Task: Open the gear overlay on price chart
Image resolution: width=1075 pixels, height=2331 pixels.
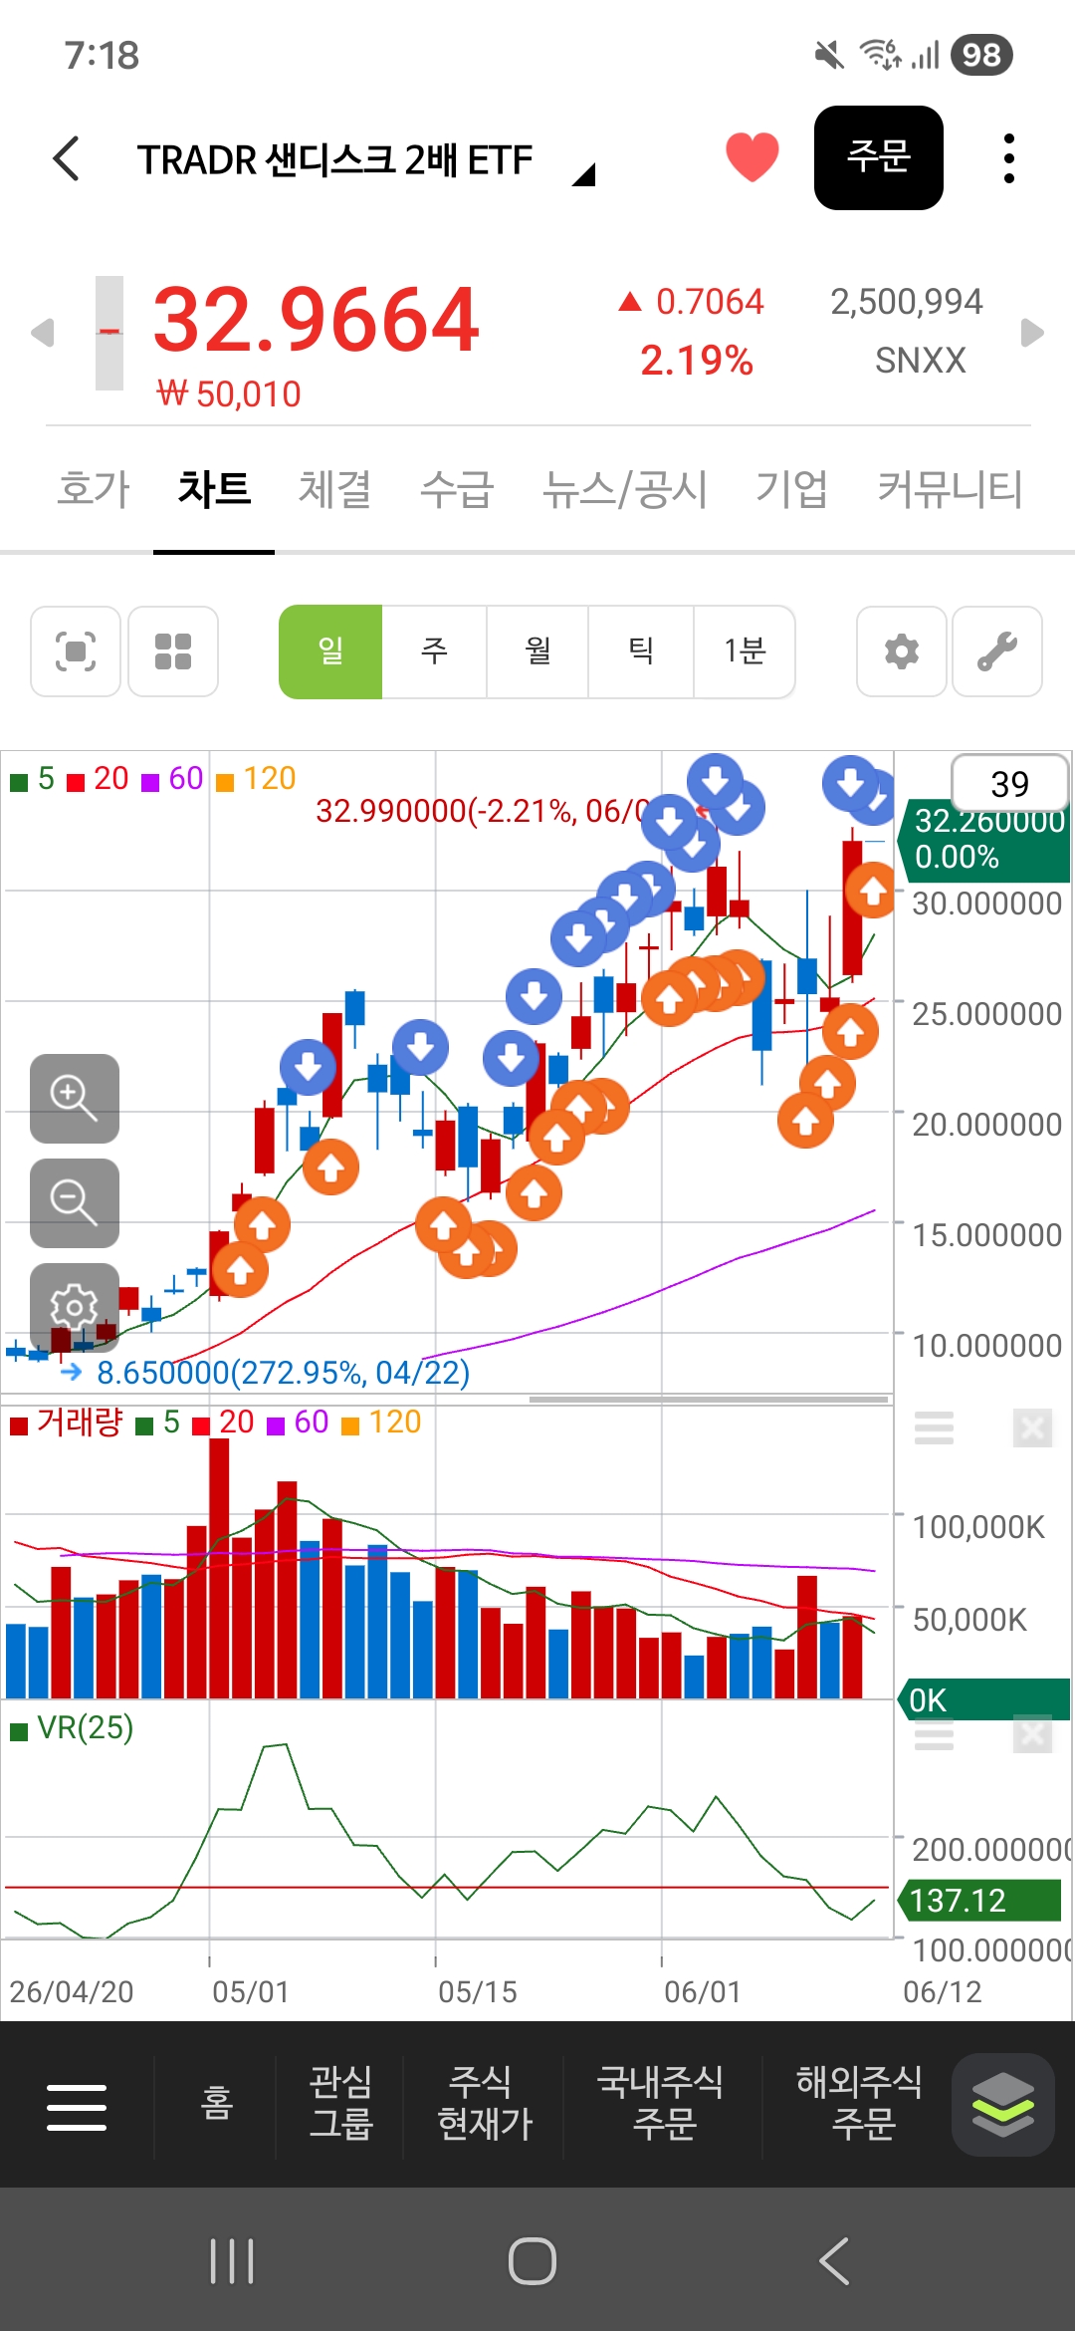Action: click(x=75, y=1307)
